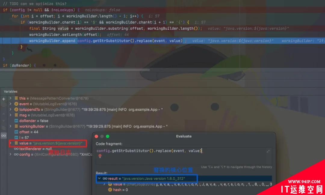Toggle the watches glasses icon in sidebar
The width and height of the screenshot is (325, 195).
point(4,136)
